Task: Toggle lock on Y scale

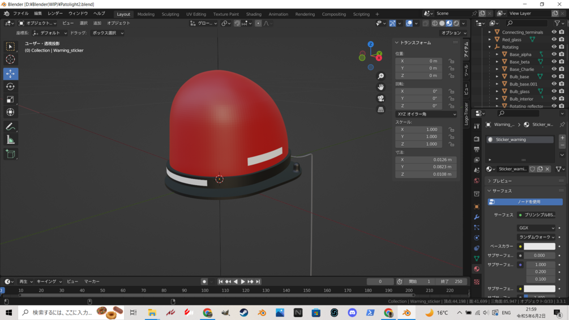Action: point(451,137)
